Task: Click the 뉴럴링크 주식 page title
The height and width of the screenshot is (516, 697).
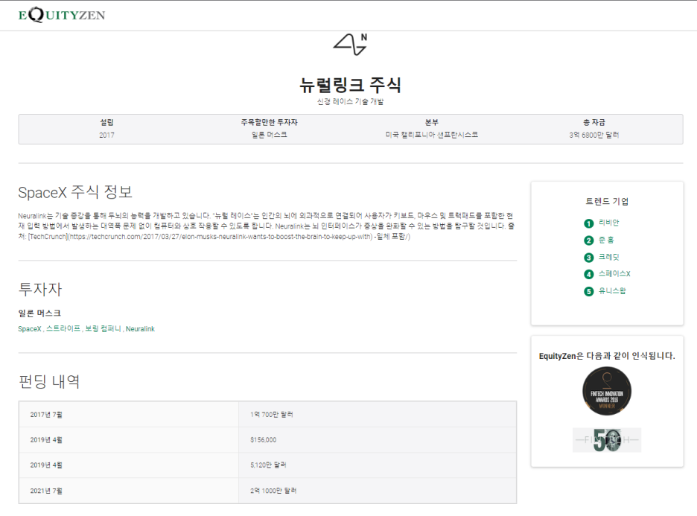Action: click(350, 85)
